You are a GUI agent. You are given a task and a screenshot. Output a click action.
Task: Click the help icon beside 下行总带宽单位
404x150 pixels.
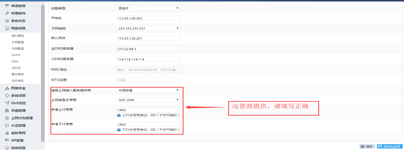(x=119, y=130)
